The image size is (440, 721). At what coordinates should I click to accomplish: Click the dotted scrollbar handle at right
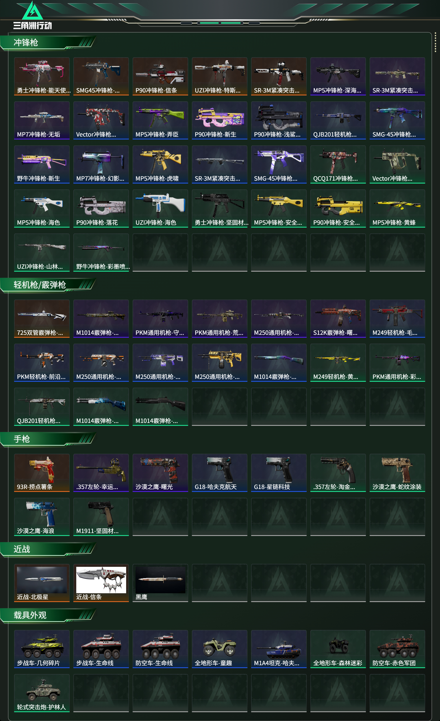coord(435,43)
